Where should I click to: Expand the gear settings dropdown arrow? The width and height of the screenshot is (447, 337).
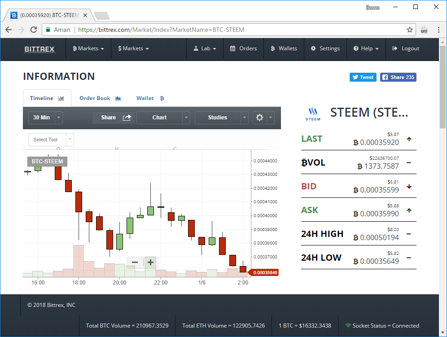coord(271,118)
